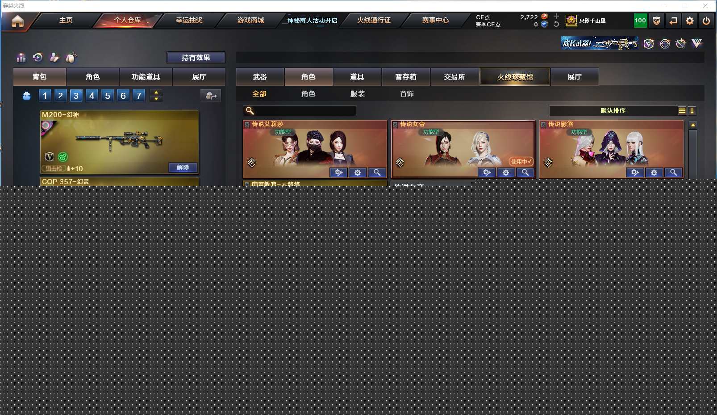Click the backpack page up/down arrows
Viewport: 717px width, 415px height.
click(156, 96)
